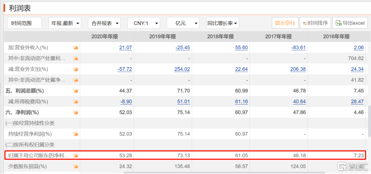Click the (一)按经营持续性分类 row label
Viewport: 371px width, 174px height.
pyautogui.click(x=30, y=123)
